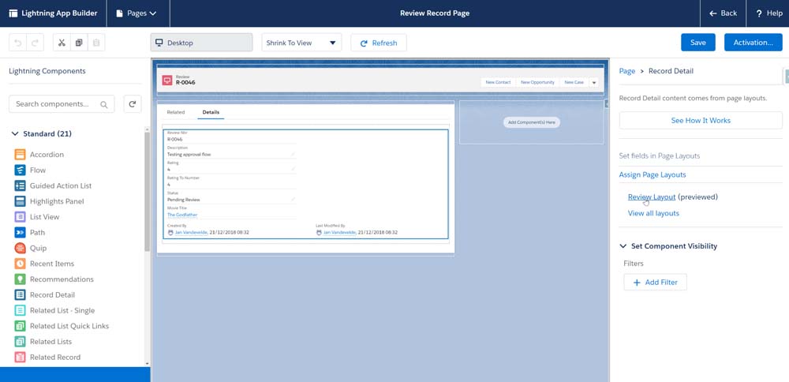
Task: Open the Shrink To View dropdown
Action: tap(301, 43)
